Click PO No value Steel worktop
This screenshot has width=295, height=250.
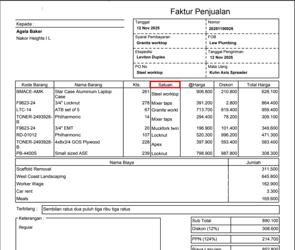click(x=150, y=73)
